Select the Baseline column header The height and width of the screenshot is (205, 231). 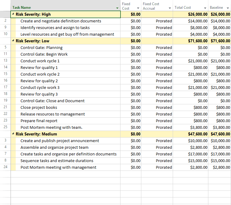220,5
